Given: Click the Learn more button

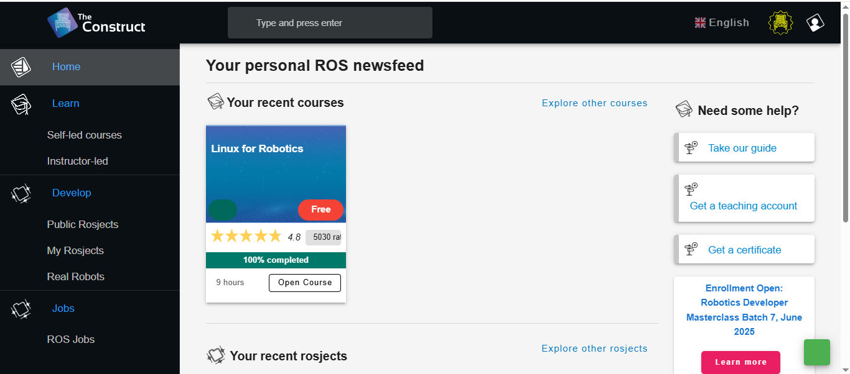Looking at the screenshot, I should pyautogui.click(x=740, y=362).
